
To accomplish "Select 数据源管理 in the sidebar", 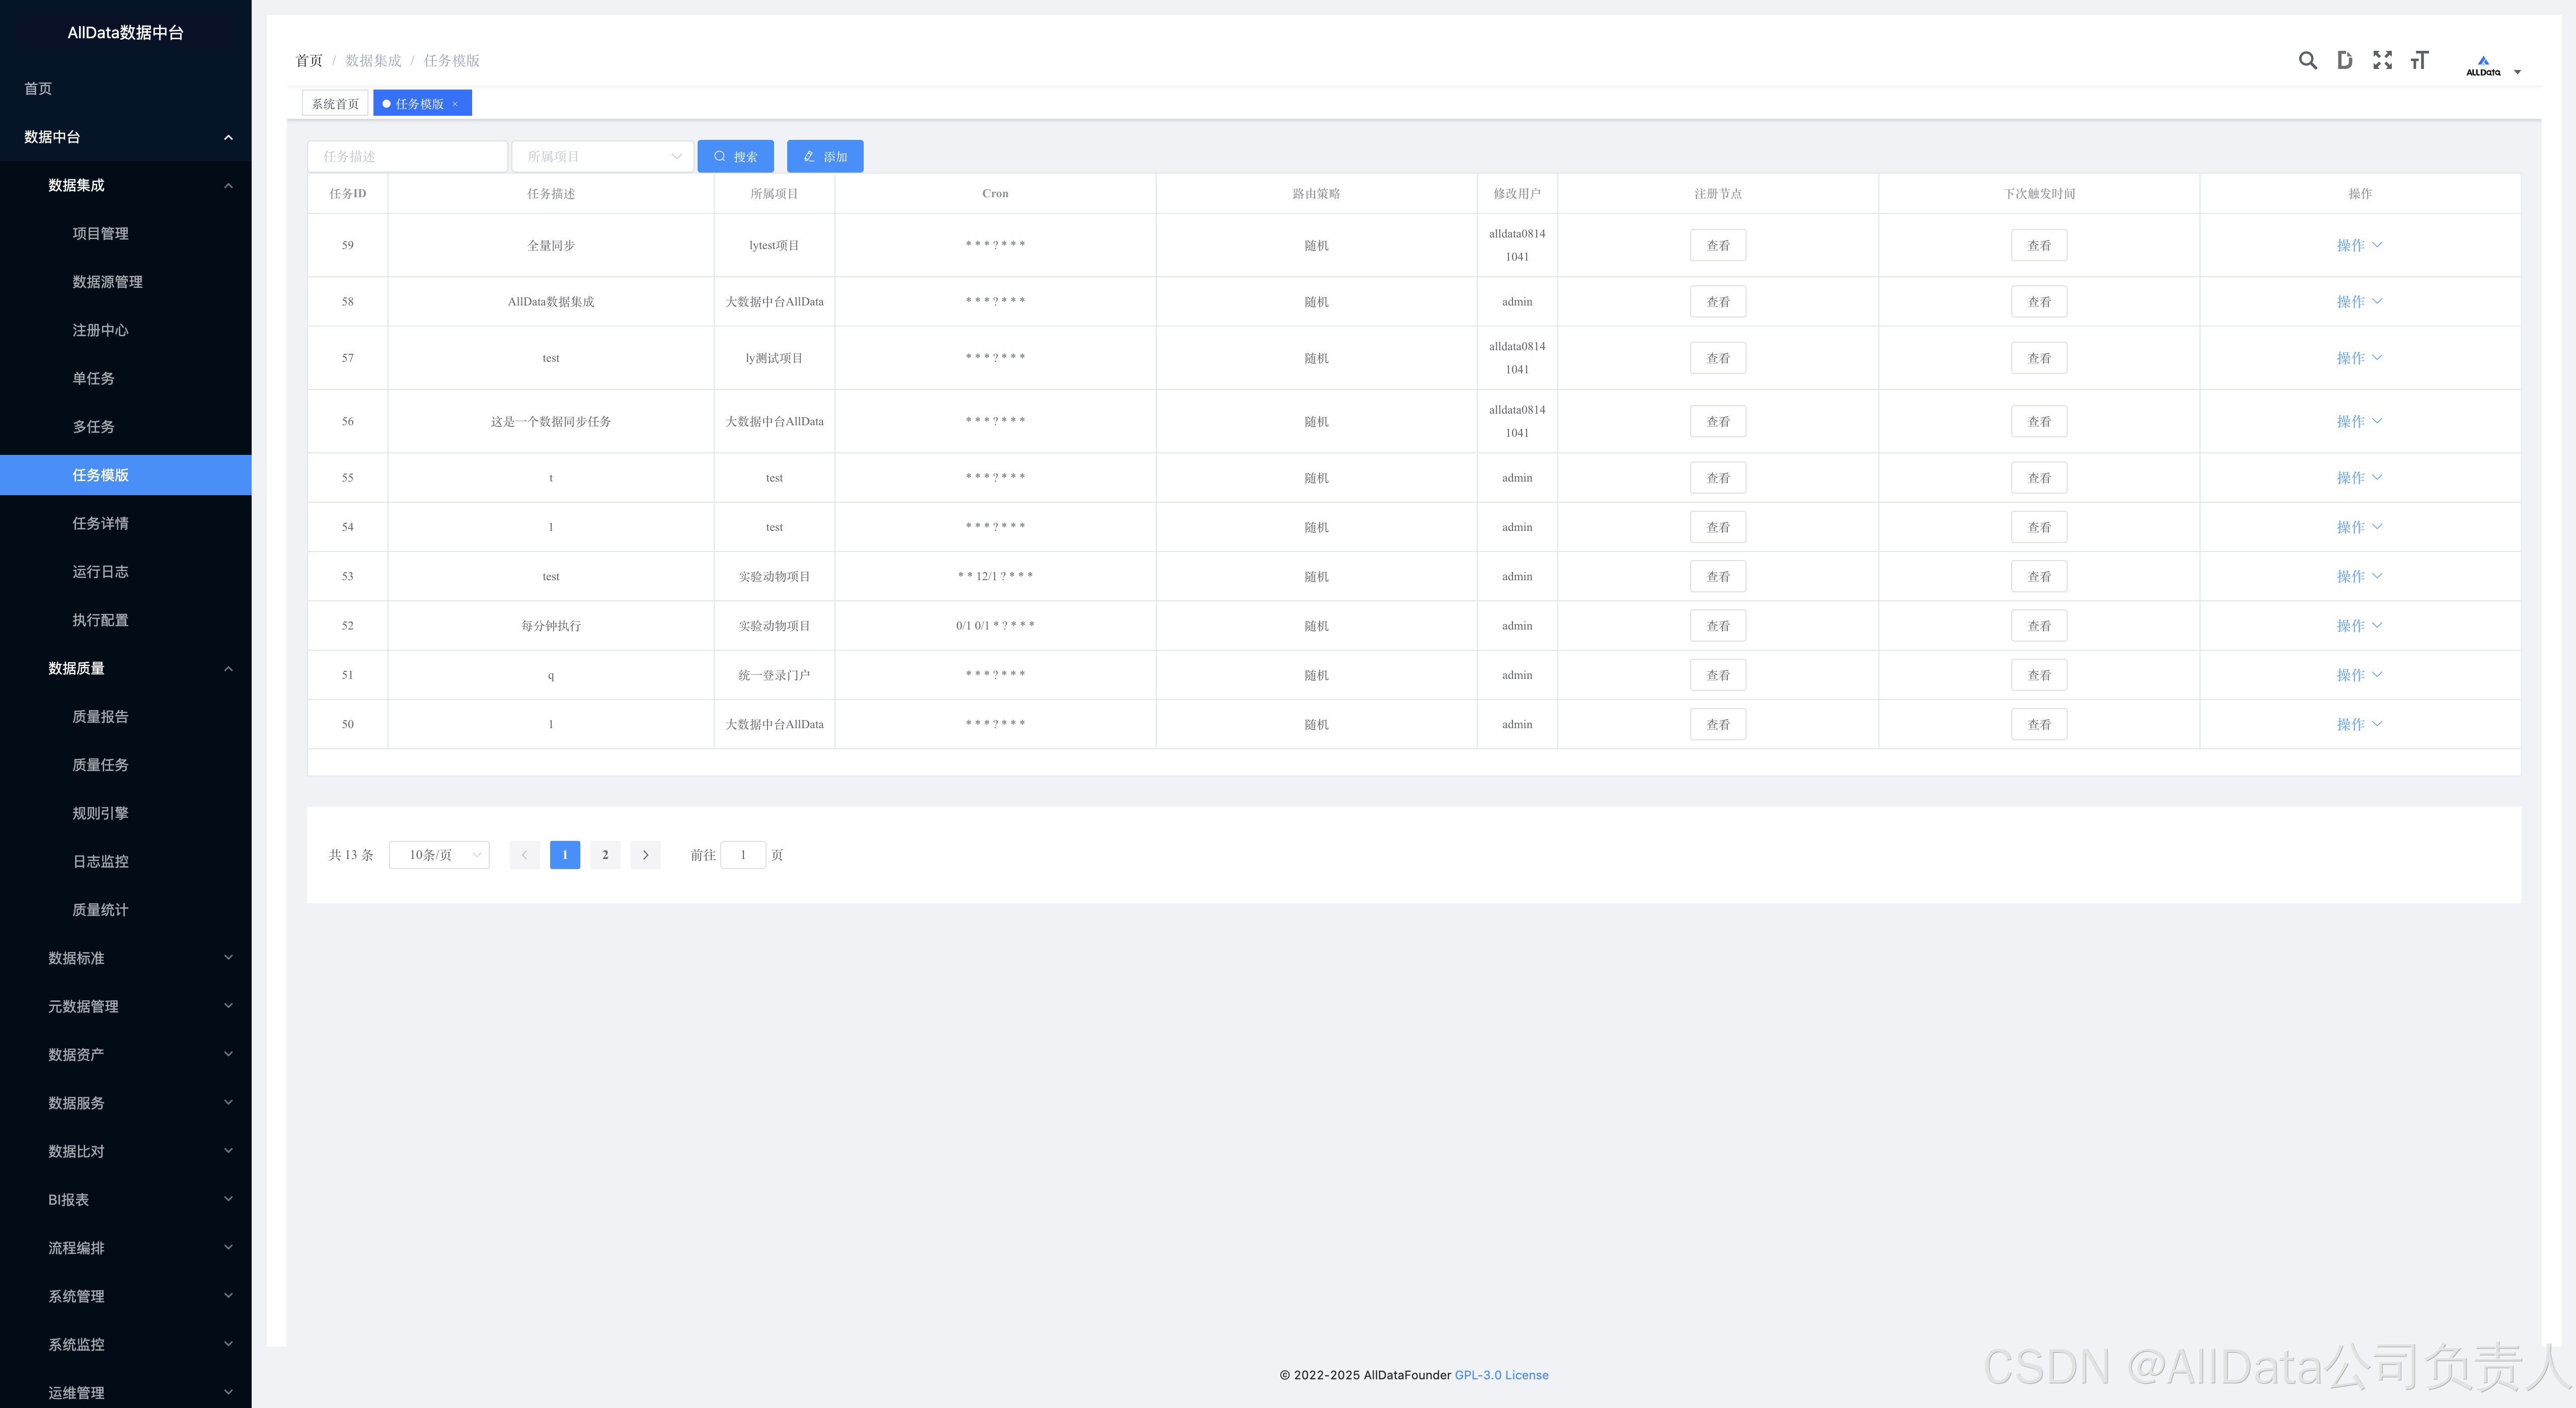I will (x=107, y=282).
